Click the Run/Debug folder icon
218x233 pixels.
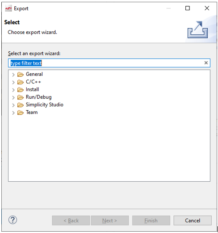pyautogui.click(x=21, y=97)
